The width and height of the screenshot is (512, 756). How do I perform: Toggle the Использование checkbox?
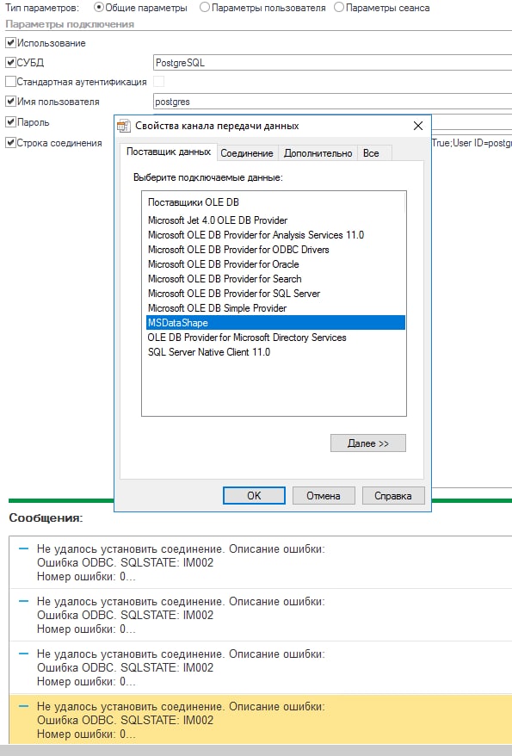pos(10,43)
